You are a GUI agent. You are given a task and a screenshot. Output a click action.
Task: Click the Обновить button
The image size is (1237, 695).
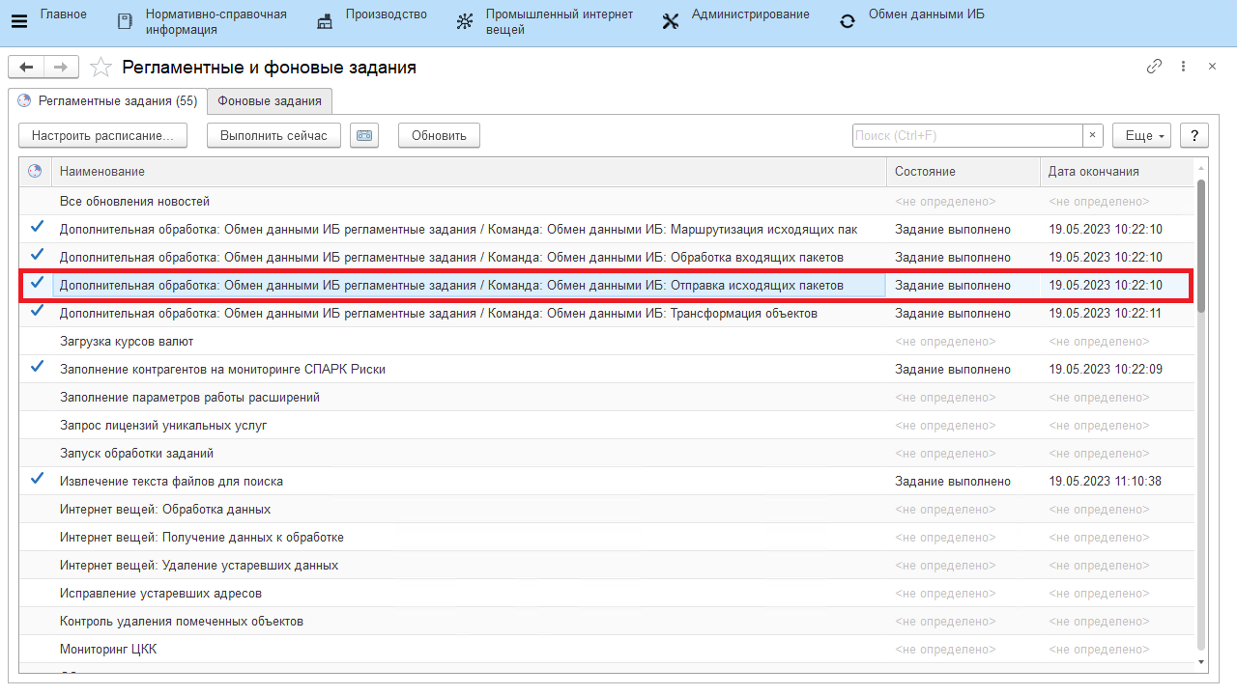[x=439, y=136]
